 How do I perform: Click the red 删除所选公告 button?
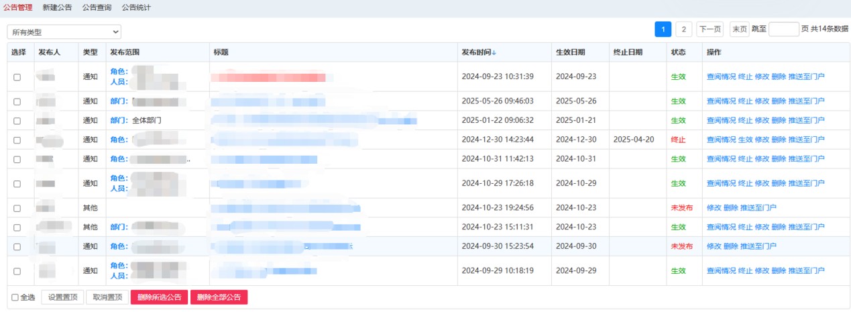coord(159,297)
